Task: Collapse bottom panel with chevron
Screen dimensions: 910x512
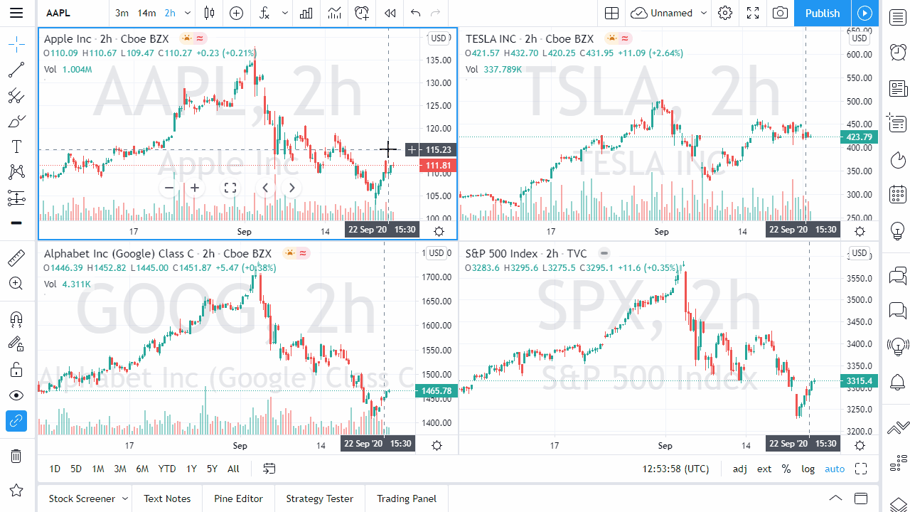Action: click(x=836, y=498)
